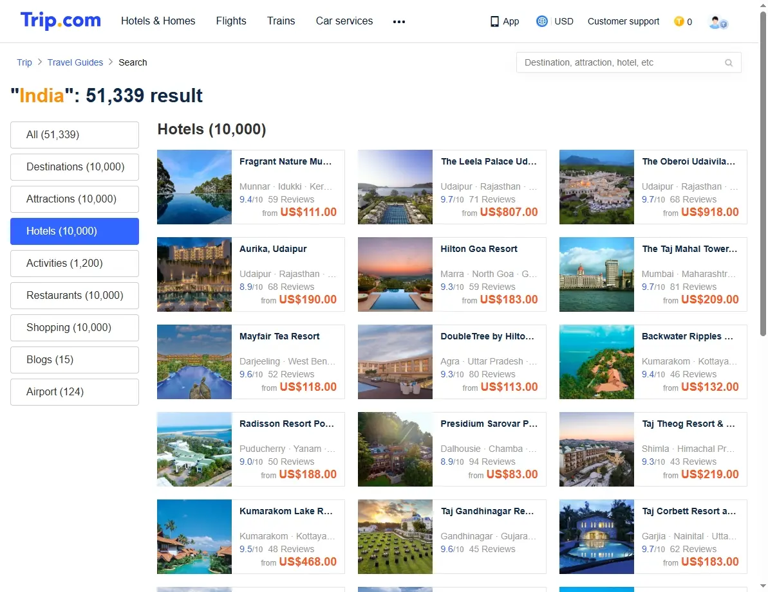Click US$918.00 price text
Viewport: 768px width, 592px height.
pyautogui.click(x=709, y=212)
